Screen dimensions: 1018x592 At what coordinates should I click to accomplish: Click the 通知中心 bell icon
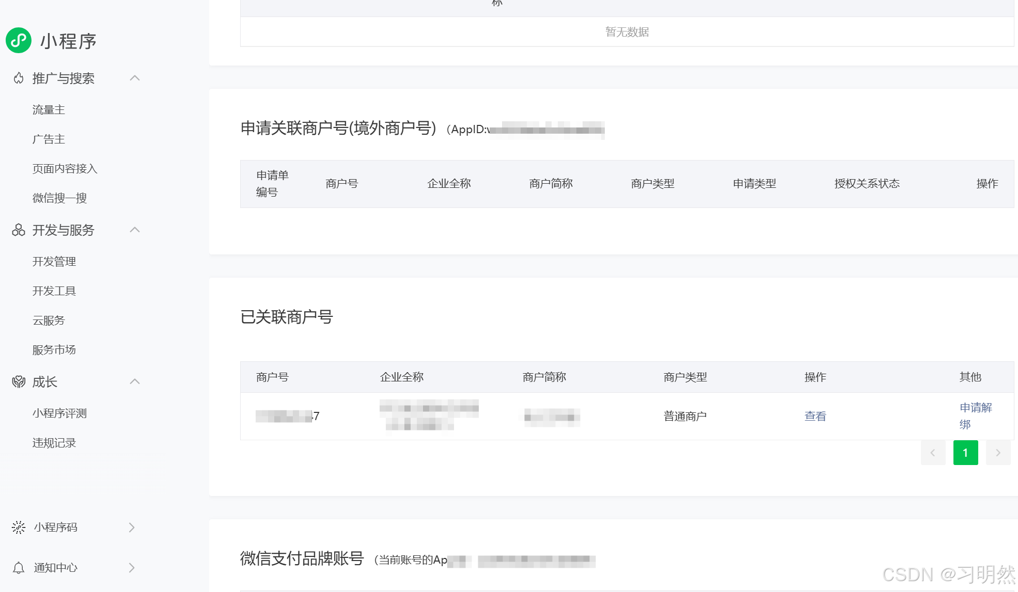click(19, 568)
